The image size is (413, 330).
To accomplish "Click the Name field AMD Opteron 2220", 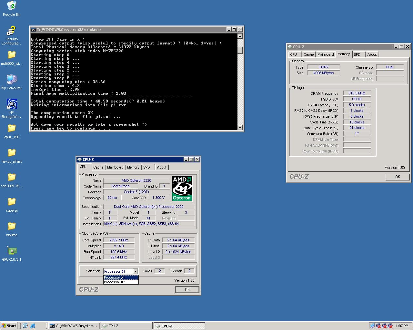I will tap(136, 180).
